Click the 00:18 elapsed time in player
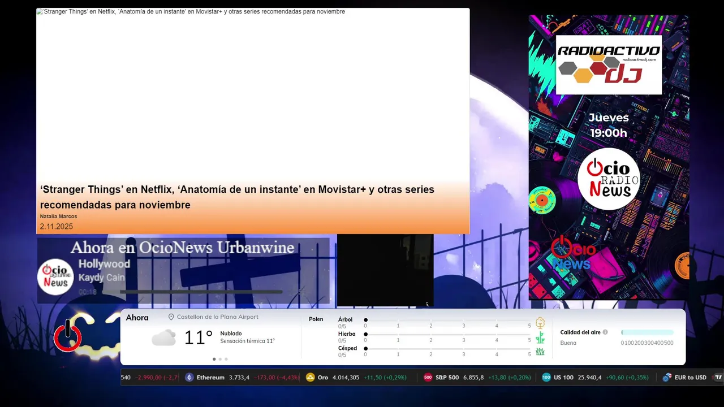This screenshot has height=407, width=724. click(88, 292)
